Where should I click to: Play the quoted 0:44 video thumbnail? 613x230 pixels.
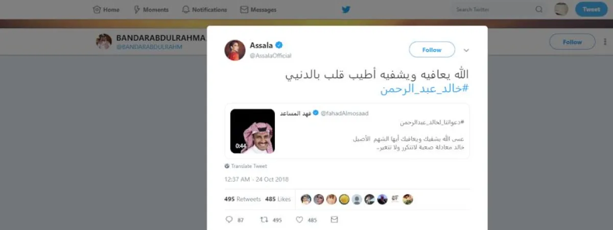[252, 131]
